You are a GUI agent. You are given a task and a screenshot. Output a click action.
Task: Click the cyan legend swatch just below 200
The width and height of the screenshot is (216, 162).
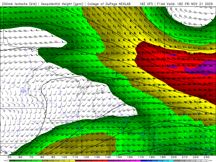coord(171,161)
